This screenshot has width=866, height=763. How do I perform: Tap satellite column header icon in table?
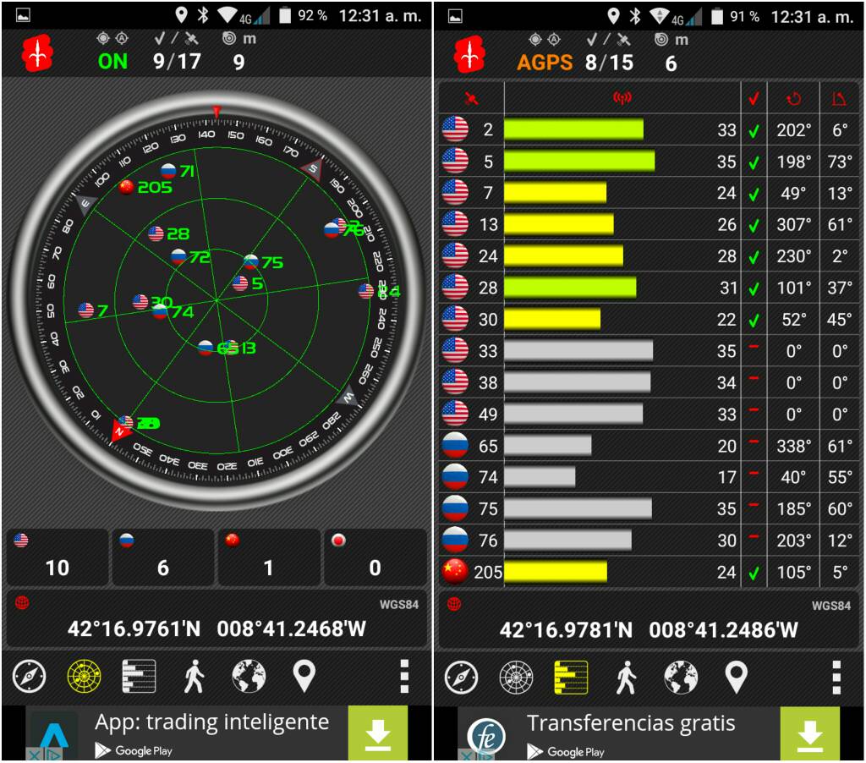[471, 99]
